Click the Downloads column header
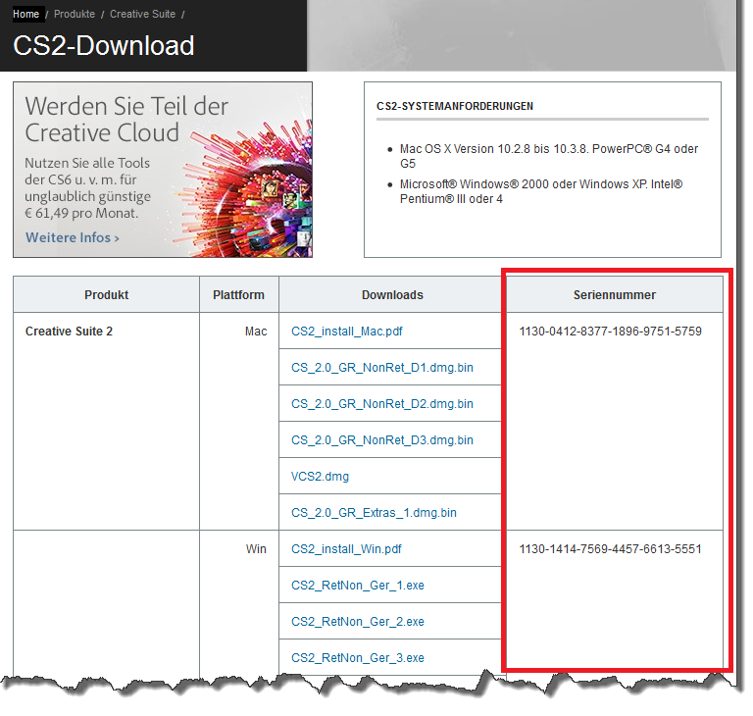The width and height of the screenshot is (753, 716). point(392,295)
